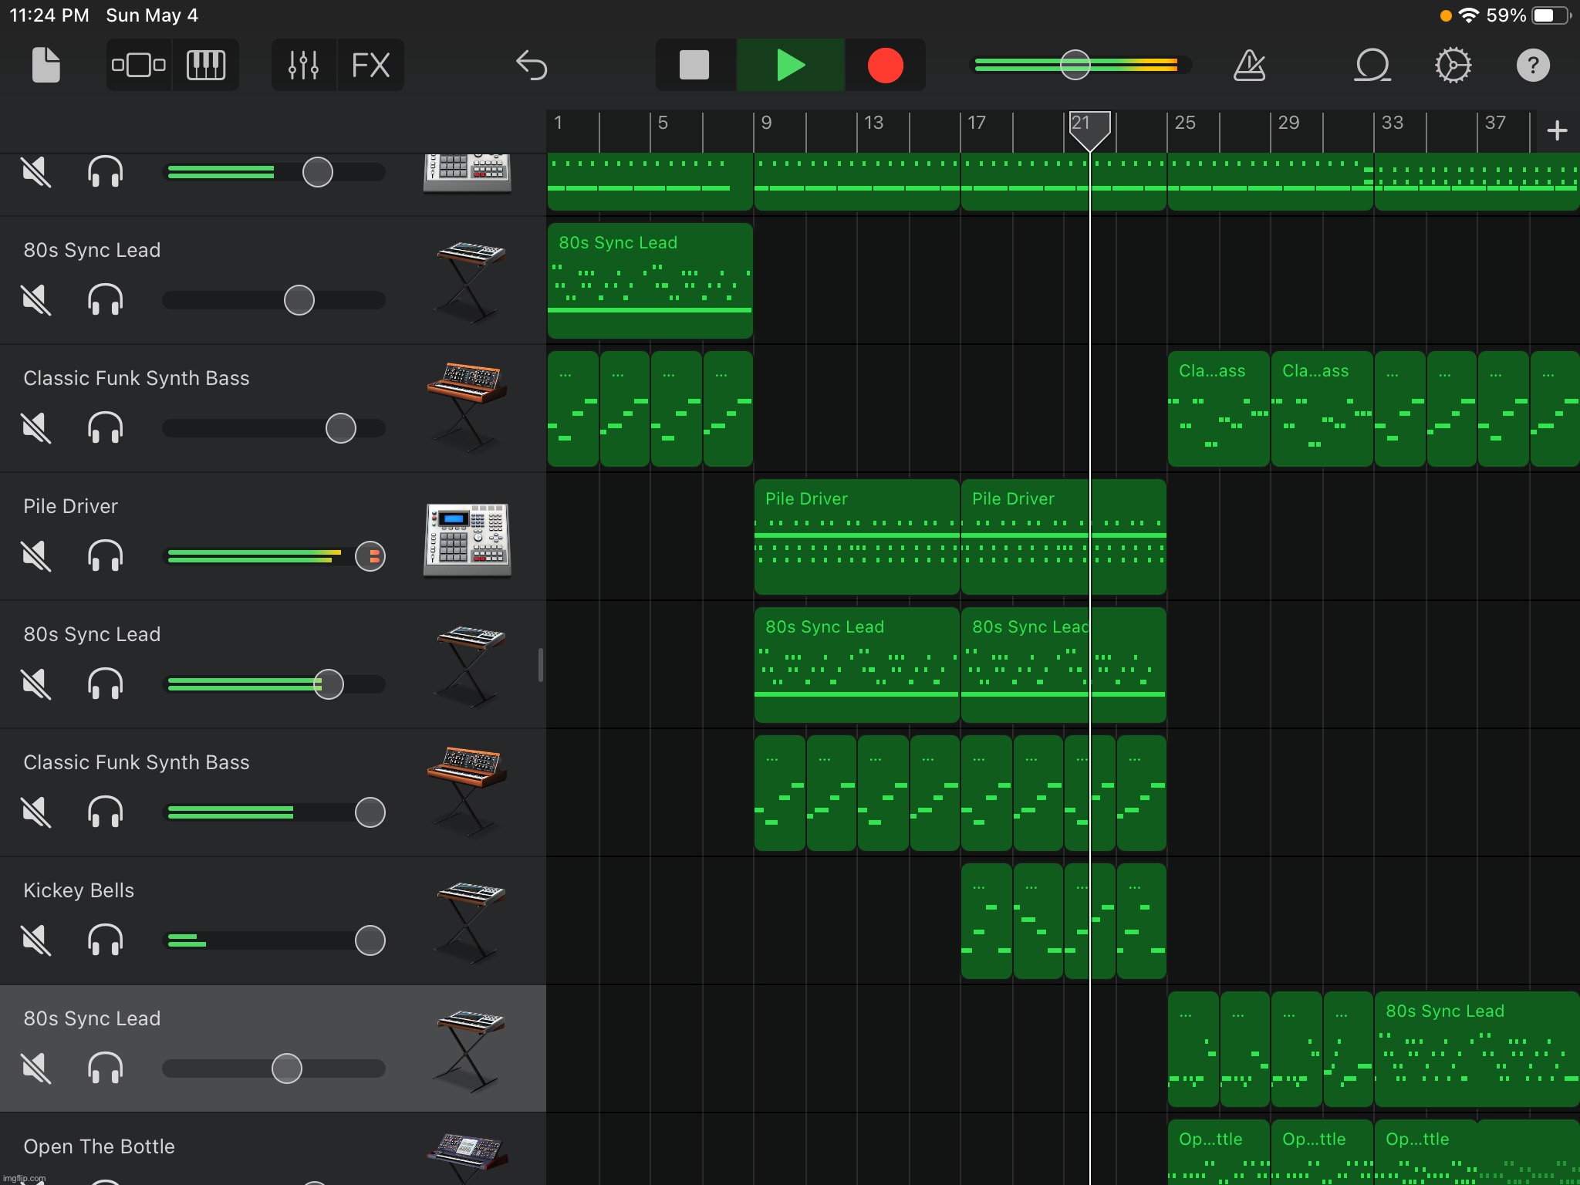This screenshot has width=1580, height=1185.
Task: Open track controls mixer icon
Action: click(303, 65)
